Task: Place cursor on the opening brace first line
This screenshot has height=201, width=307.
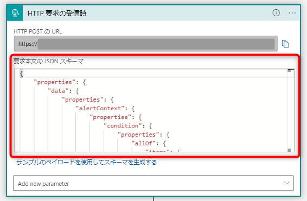Action: (x=22, y=73)
